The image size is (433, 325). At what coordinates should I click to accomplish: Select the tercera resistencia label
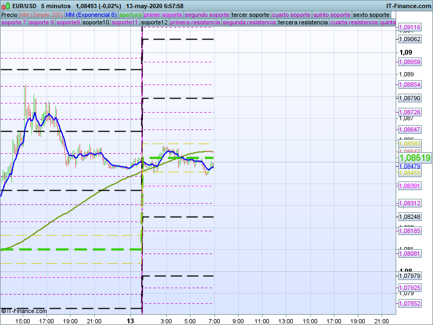point(303,23)
